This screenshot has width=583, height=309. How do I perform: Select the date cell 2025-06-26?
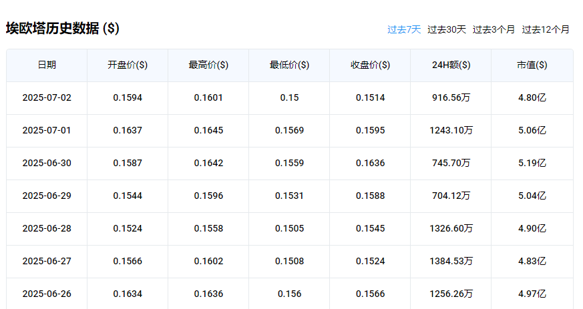[47, 294]
